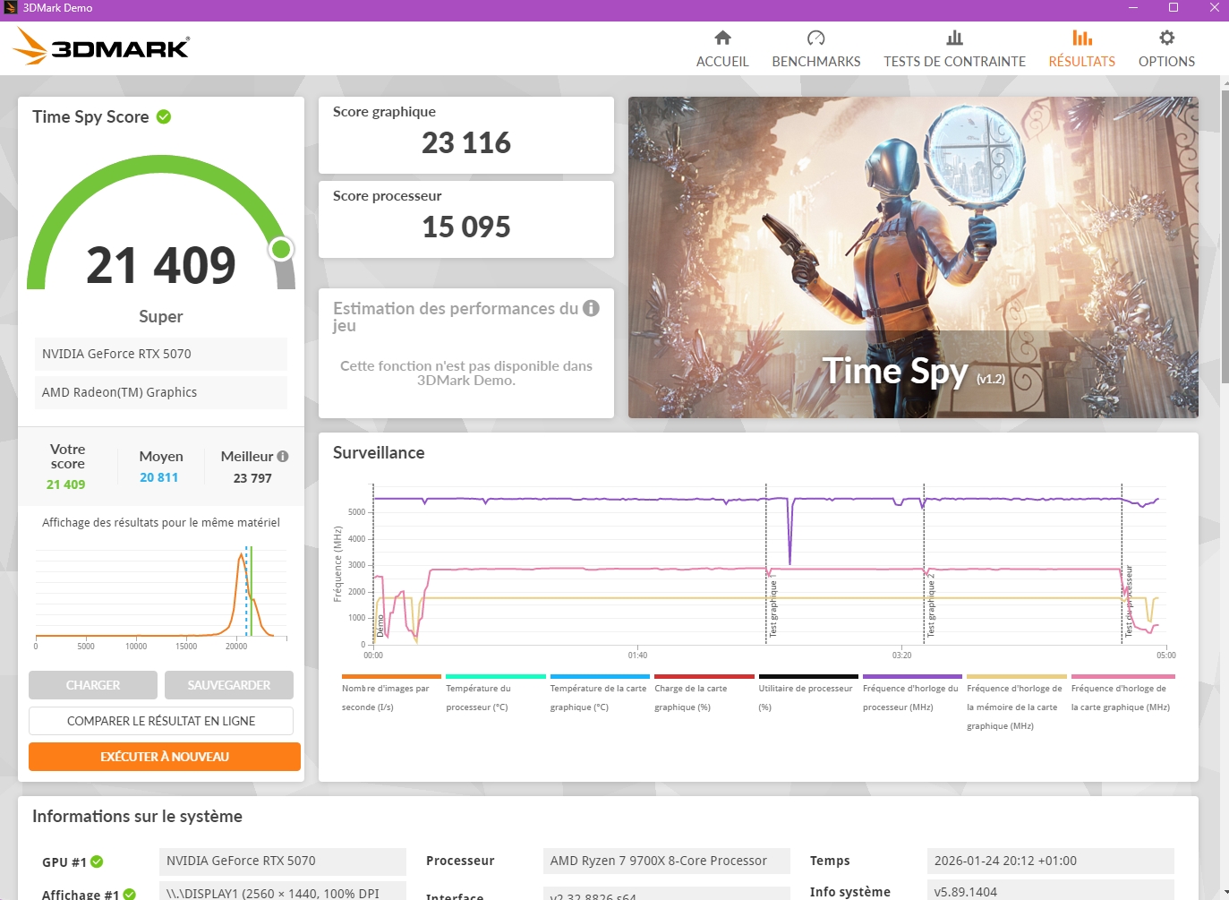Click green validation check beside Time Spy Score
Image resolution: width=1229 pixels, height=900 pixels.
tap(164, 116)
